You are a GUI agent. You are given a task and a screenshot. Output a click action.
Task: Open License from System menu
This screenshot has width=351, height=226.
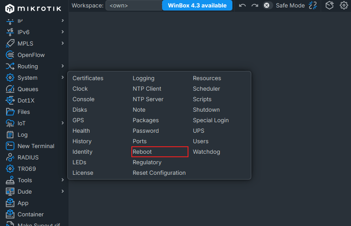pos(83,173)
